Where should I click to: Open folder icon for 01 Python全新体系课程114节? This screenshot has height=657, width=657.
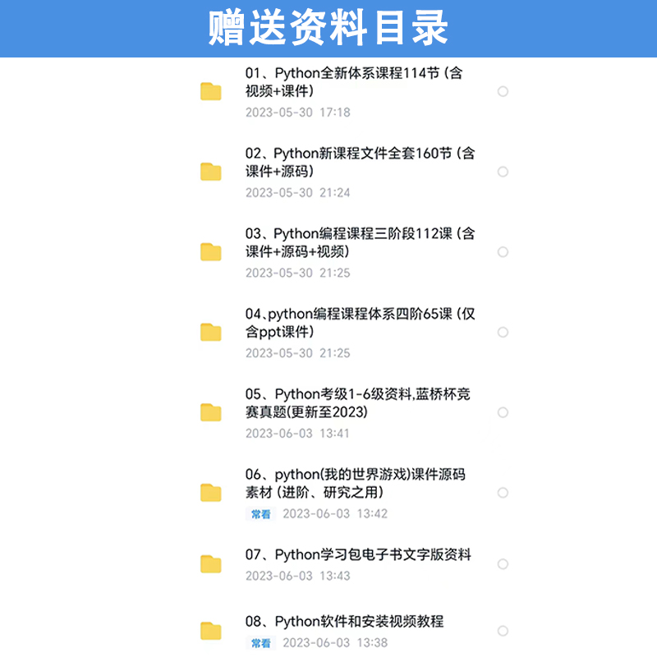tap(211, 91)
